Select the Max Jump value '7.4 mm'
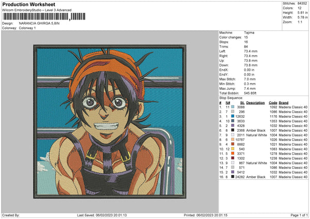 click(250, 88)
